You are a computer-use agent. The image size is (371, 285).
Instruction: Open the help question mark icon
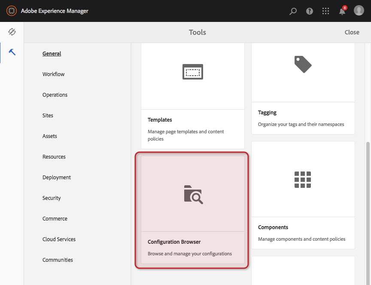[x=310, y=11]
